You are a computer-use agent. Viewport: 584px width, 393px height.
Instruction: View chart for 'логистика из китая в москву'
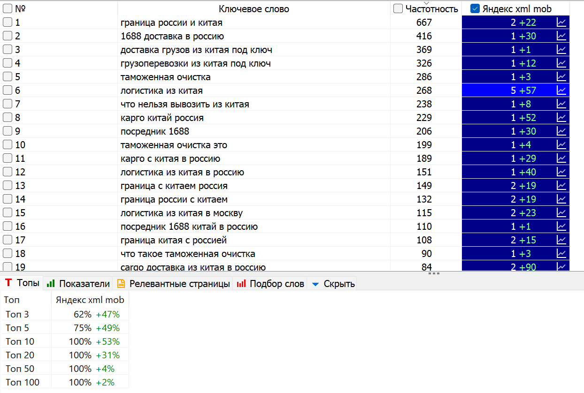pos(561,213)
